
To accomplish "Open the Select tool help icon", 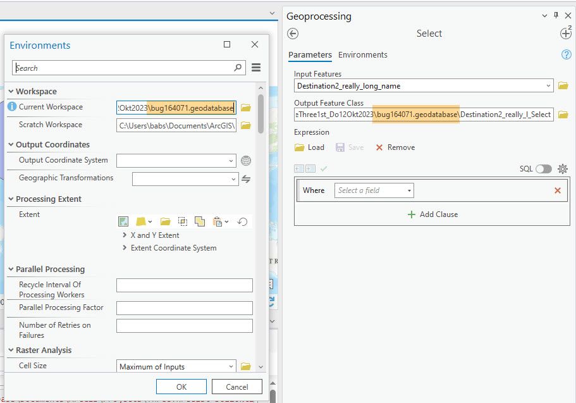I will pos(567,55).
